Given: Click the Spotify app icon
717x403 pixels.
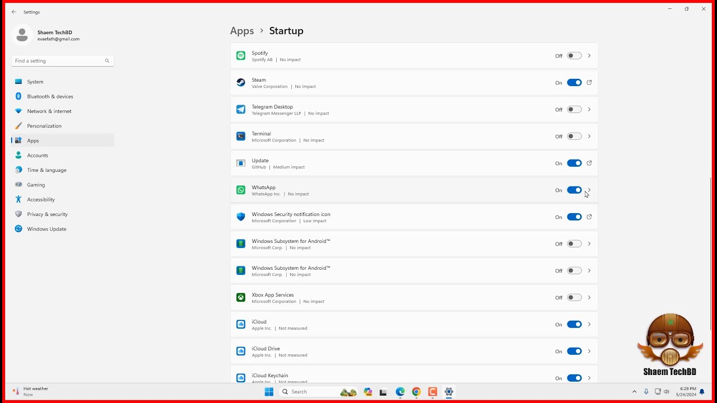Looking at the screenshot, I should pos(241,56).
